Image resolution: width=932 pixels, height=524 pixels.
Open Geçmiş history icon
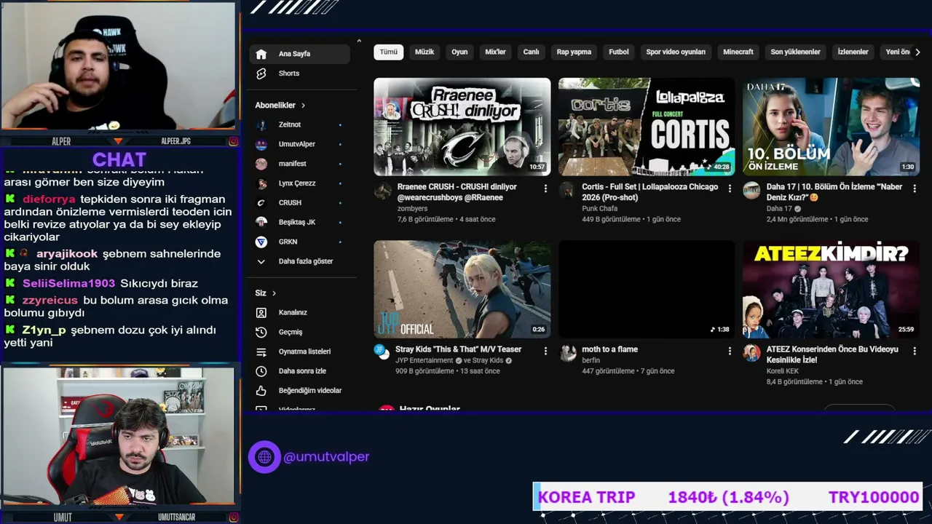point(261,332)
